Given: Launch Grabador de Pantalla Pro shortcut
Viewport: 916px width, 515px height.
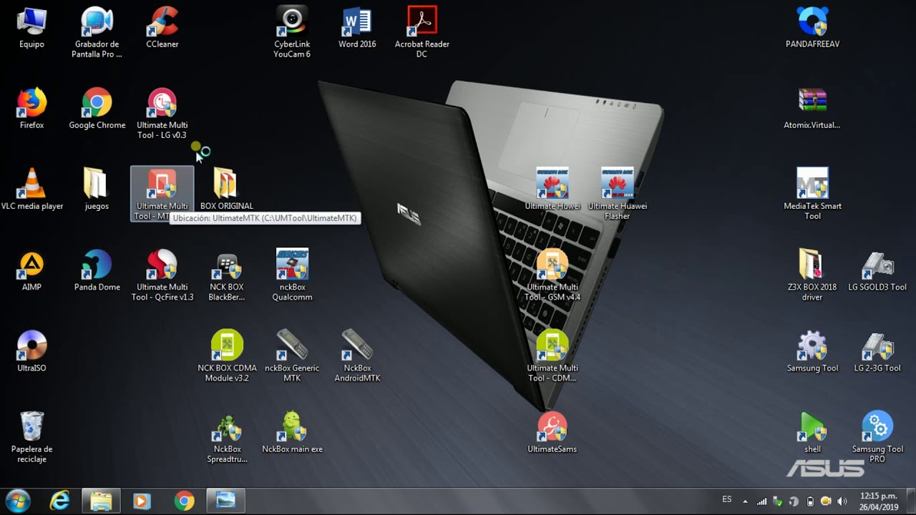Looking at the screenshot, I should [97, 31].
